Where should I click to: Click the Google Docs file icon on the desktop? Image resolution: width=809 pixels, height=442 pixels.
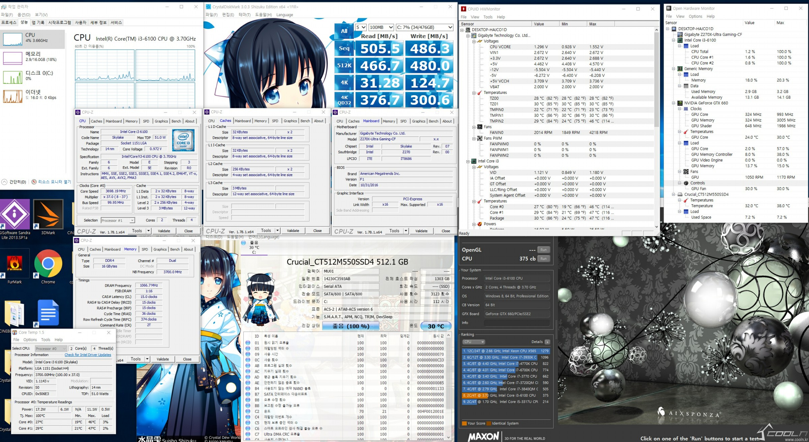pos(48,313)
